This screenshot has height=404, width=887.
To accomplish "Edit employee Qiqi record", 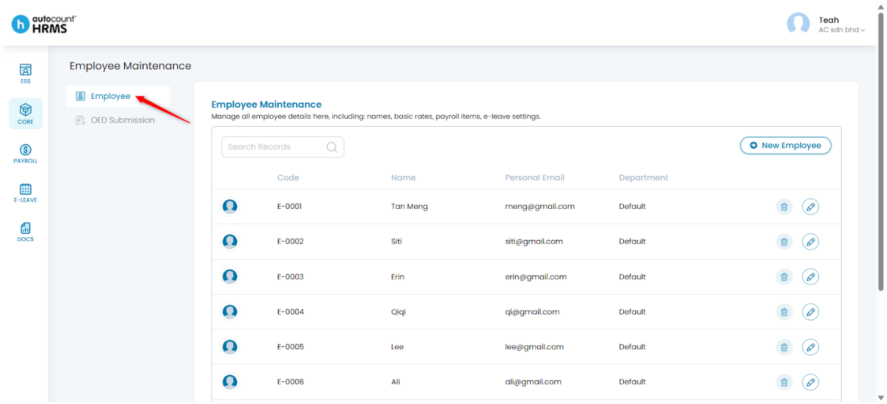I will 810,312.
